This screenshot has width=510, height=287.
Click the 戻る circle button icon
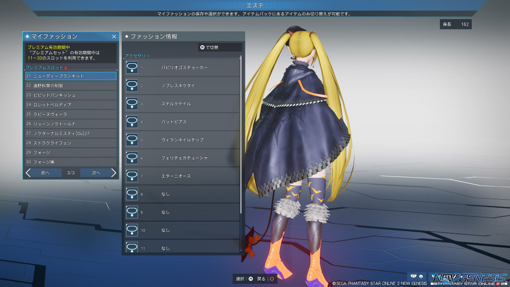[272, 279]
